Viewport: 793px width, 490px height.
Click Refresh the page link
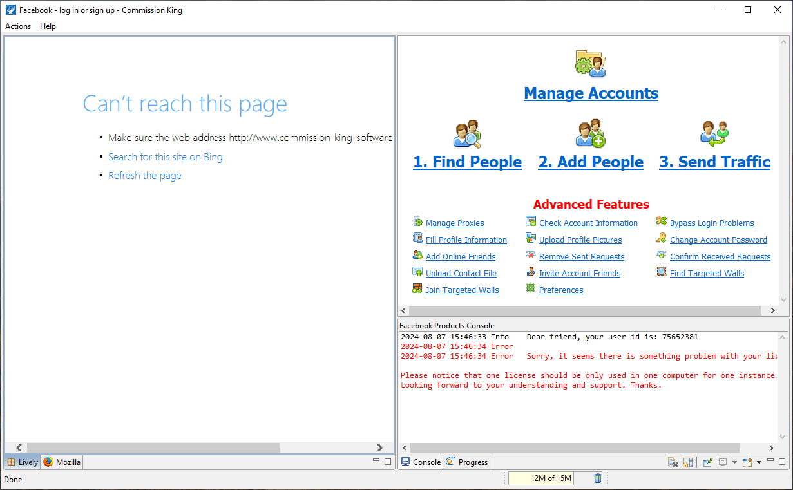[x=145, y=176]
